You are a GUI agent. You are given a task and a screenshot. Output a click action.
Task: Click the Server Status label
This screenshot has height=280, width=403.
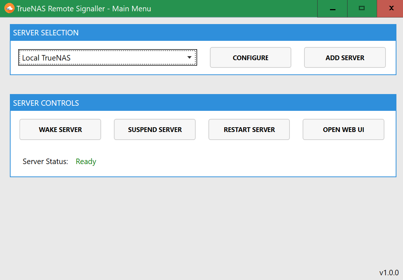(x=45, y=162)
